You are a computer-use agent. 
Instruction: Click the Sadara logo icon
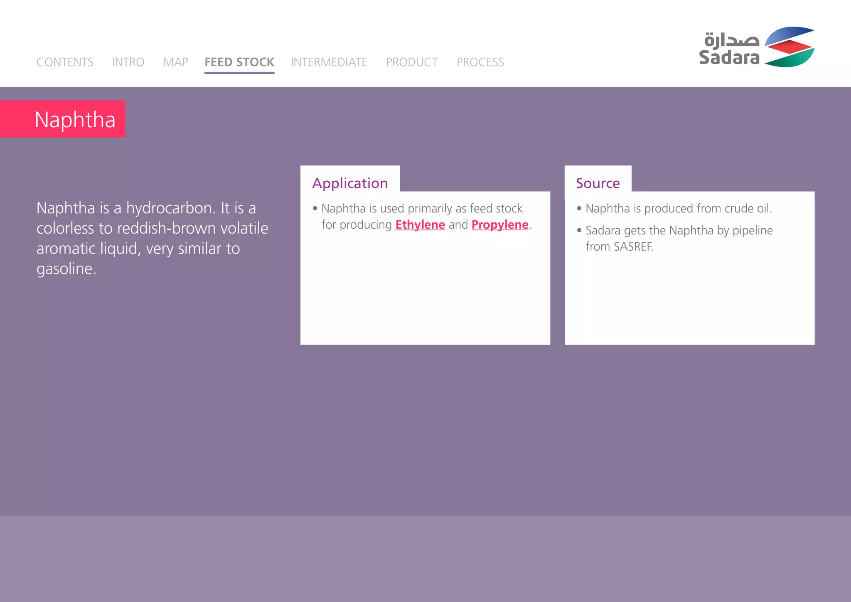tap(790, 47)
